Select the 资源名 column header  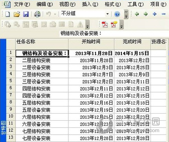159,44
